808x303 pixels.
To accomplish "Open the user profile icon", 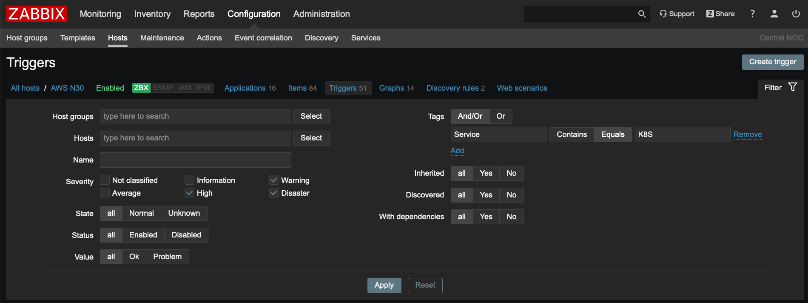I will click(774, 14).
